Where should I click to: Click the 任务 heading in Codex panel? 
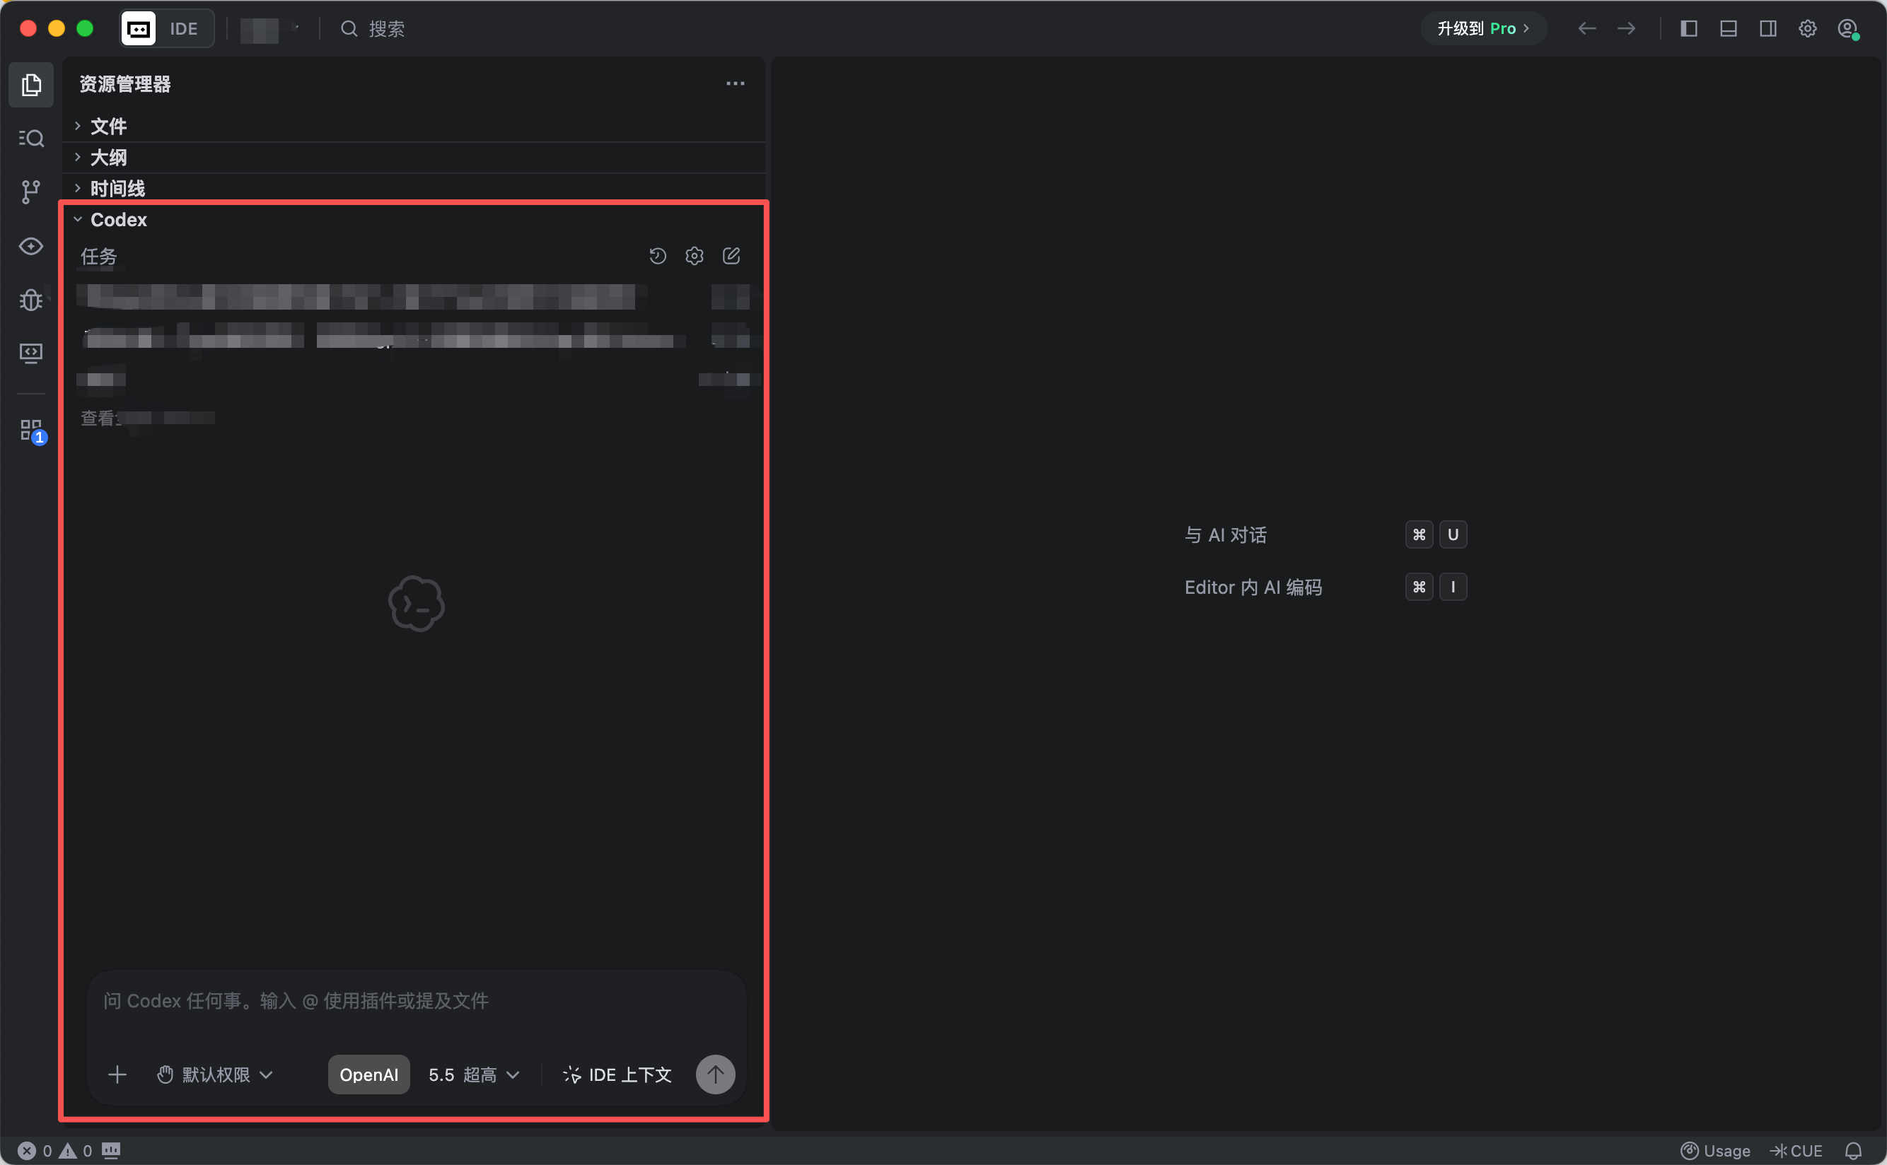[99, 256]
